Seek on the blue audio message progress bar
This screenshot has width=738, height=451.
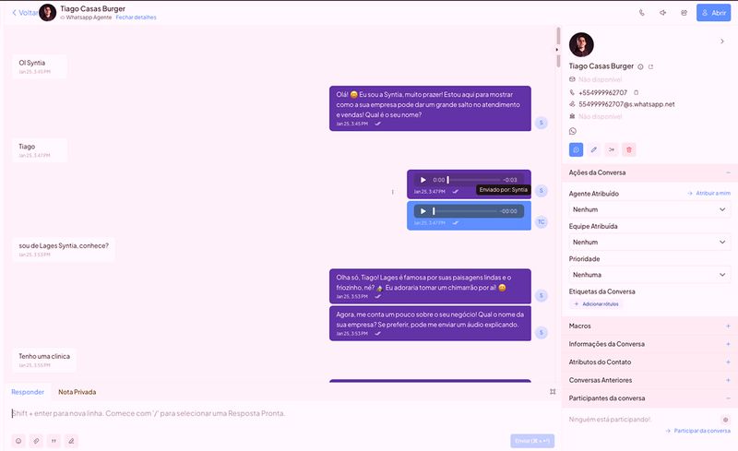pos(465,211)
